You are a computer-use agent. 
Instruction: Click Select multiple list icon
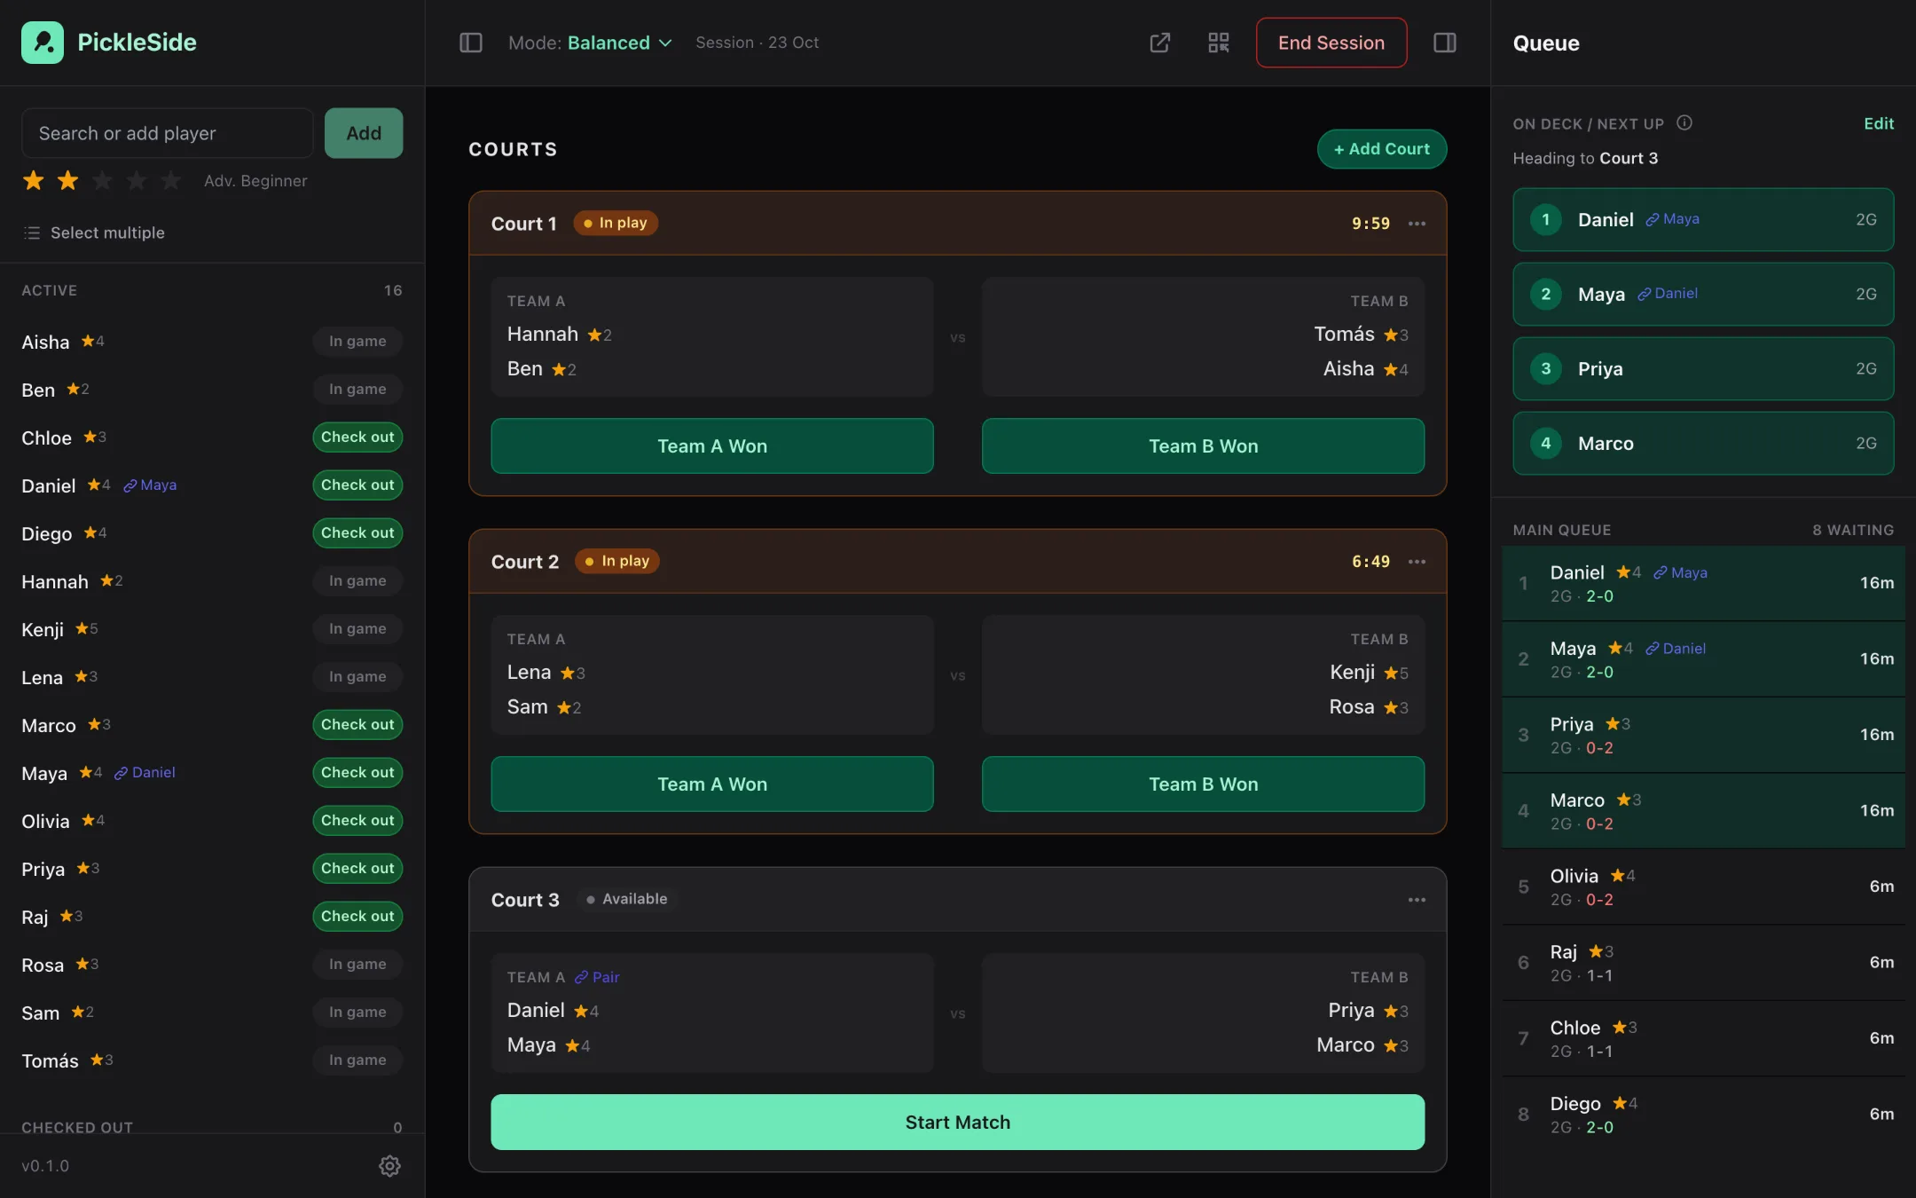click(x=32, y=233)
